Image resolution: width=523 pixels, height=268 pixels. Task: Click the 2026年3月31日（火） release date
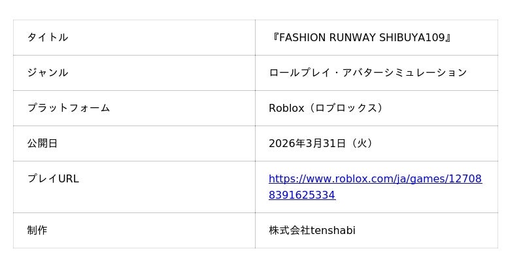(322, 143)
